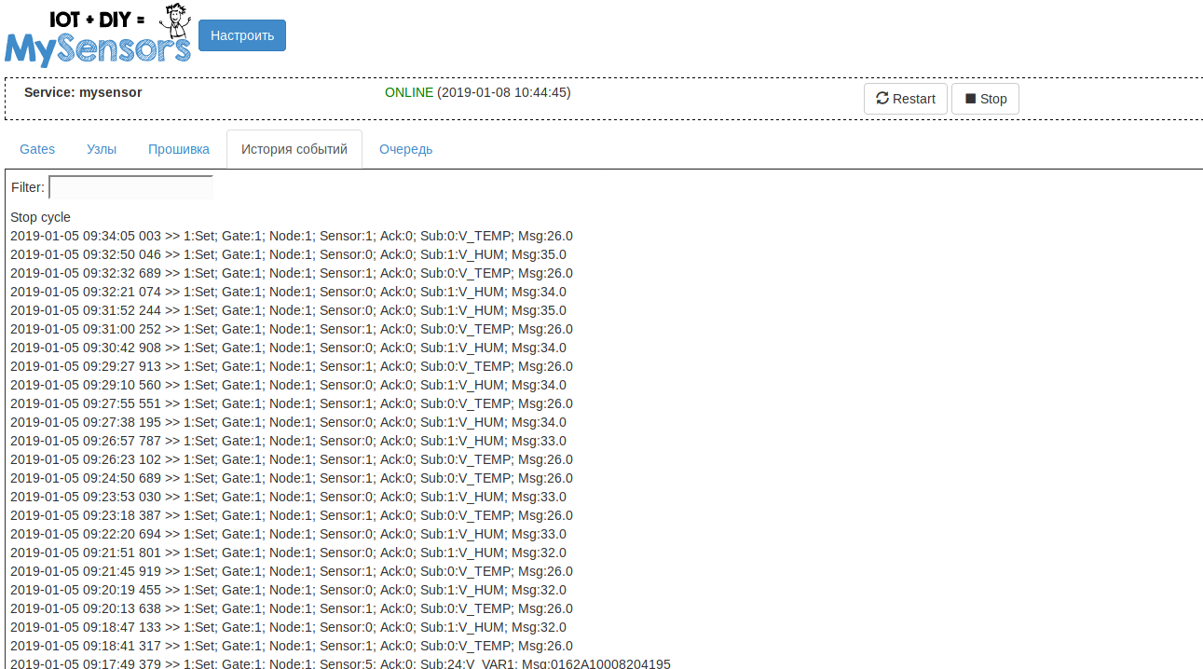The width and height of the screenshot is (1203, 669).
Task: Select the 09:27:38 195 log entry
Action: pyautogui.click(x=288, y=422)
